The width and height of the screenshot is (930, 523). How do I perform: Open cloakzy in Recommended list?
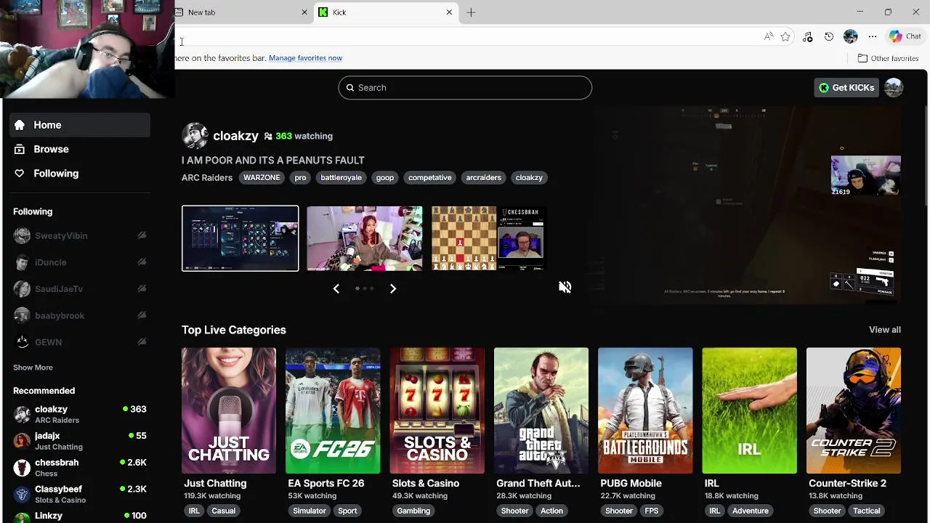80,415
